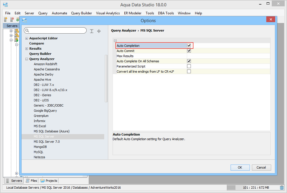Click the Register Server toolbar icon

coord(6,19)
